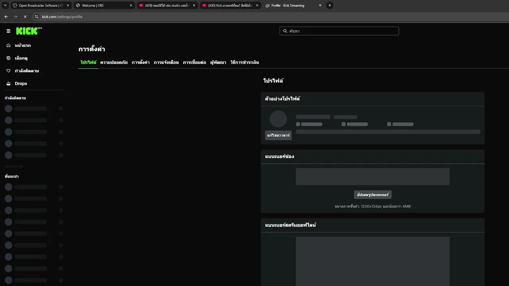Viewport: 509px width, 286px height.
Task: Click the ที่แนะนำ sidebar section header
Action: point(12,176)
